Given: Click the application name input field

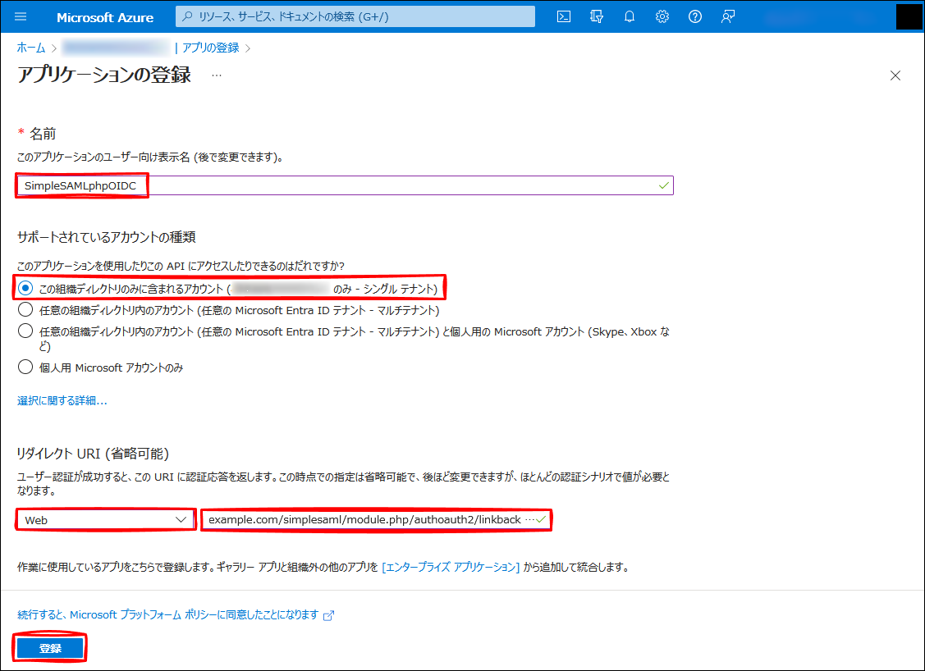Looking at the screenshot, I should (x=394, y=185).
